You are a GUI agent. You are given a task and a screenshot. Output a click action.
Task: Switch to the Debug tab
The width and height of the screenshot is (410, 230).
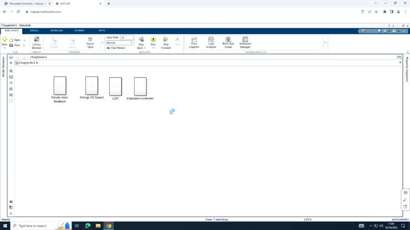coord(34,30)
